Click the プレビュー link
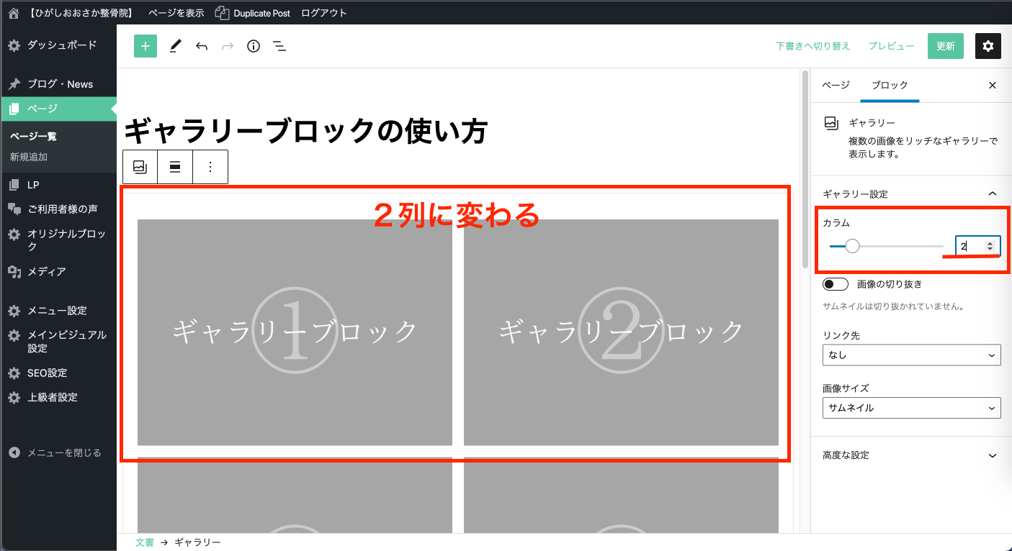 (891, 46)
